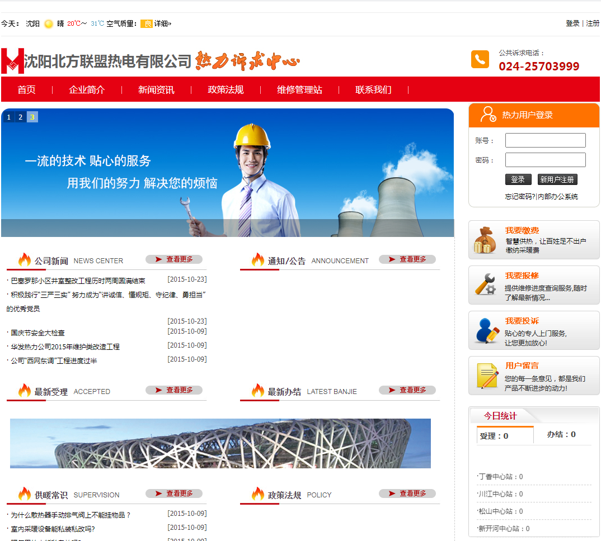This screenshot has width=601, height=541.
Task: Click the flame icon beside 供暖常识
Action: pyautogui.click(x=25, y=494)
